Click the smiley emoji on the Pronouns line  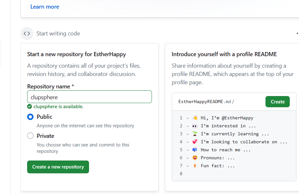point(195,158)
